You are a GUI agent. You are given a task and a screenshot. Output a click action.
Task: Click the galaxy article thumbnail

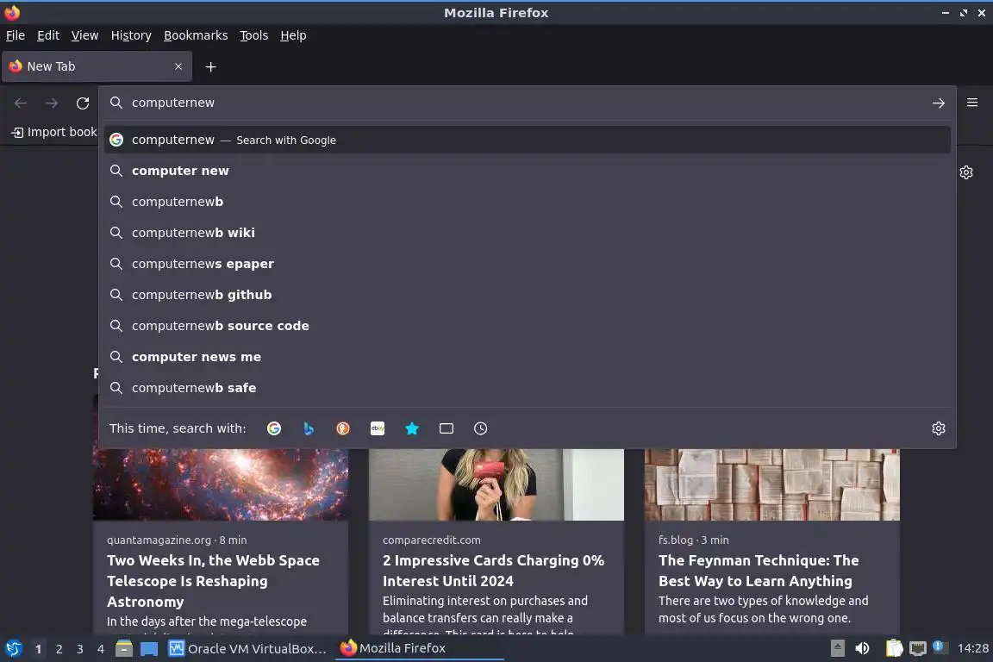[x=221, y=484]
